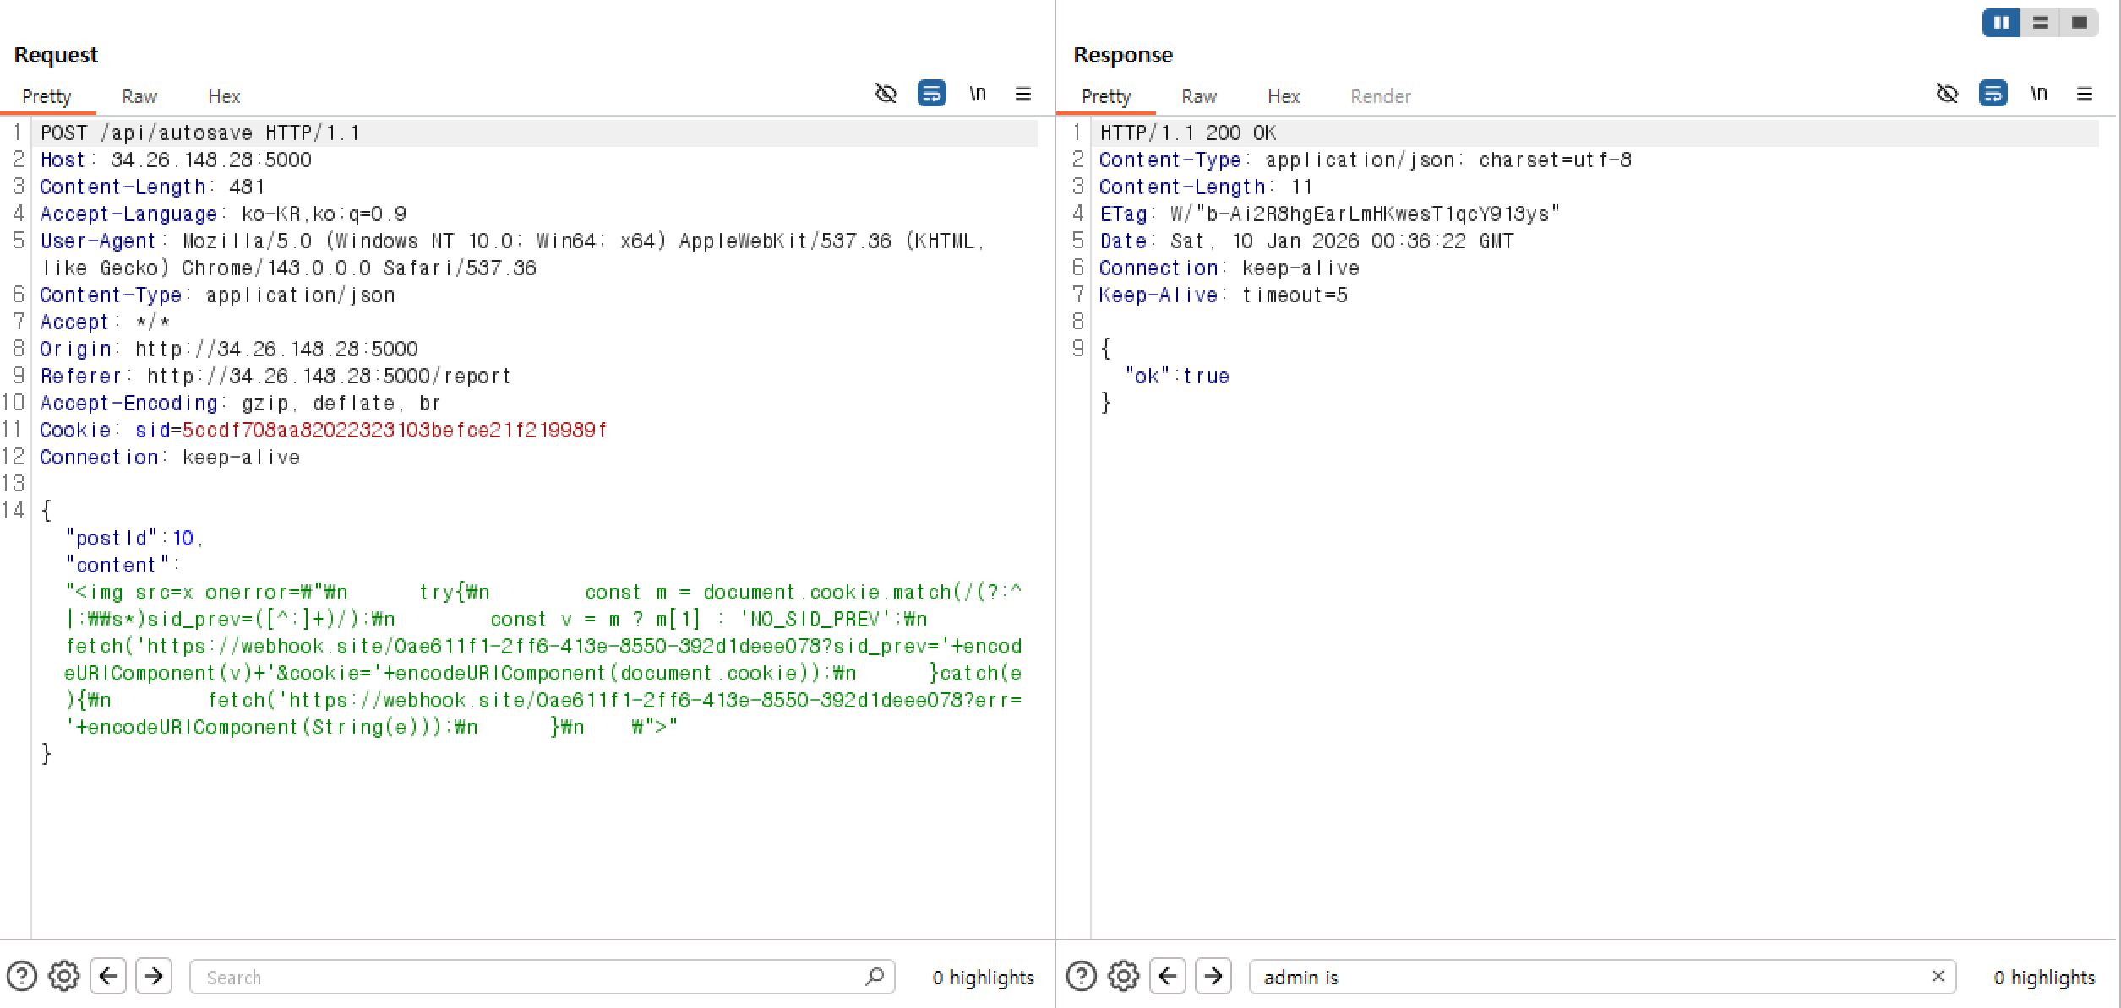Click the "content": key in the request body

(x=122, y=566)
